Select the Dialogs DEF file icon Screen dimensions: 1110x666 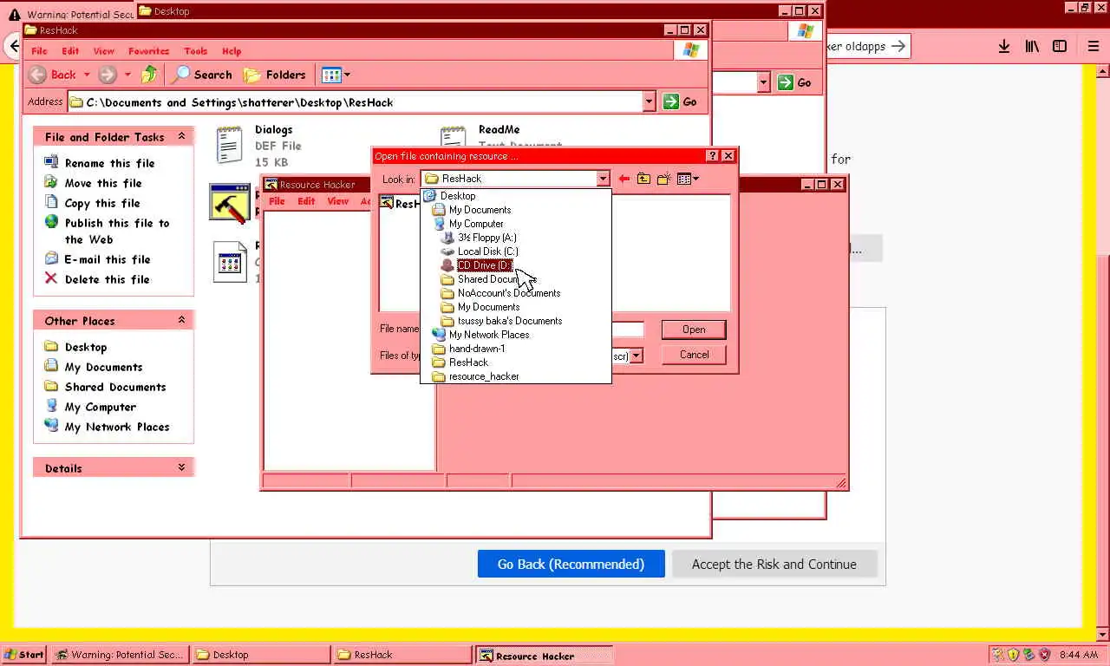[x=229, y=145]
